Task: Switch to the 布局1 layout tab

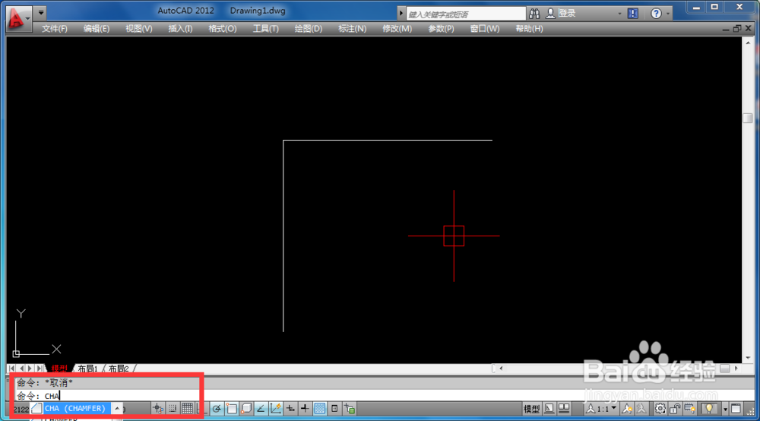Action: coord(87,369)
